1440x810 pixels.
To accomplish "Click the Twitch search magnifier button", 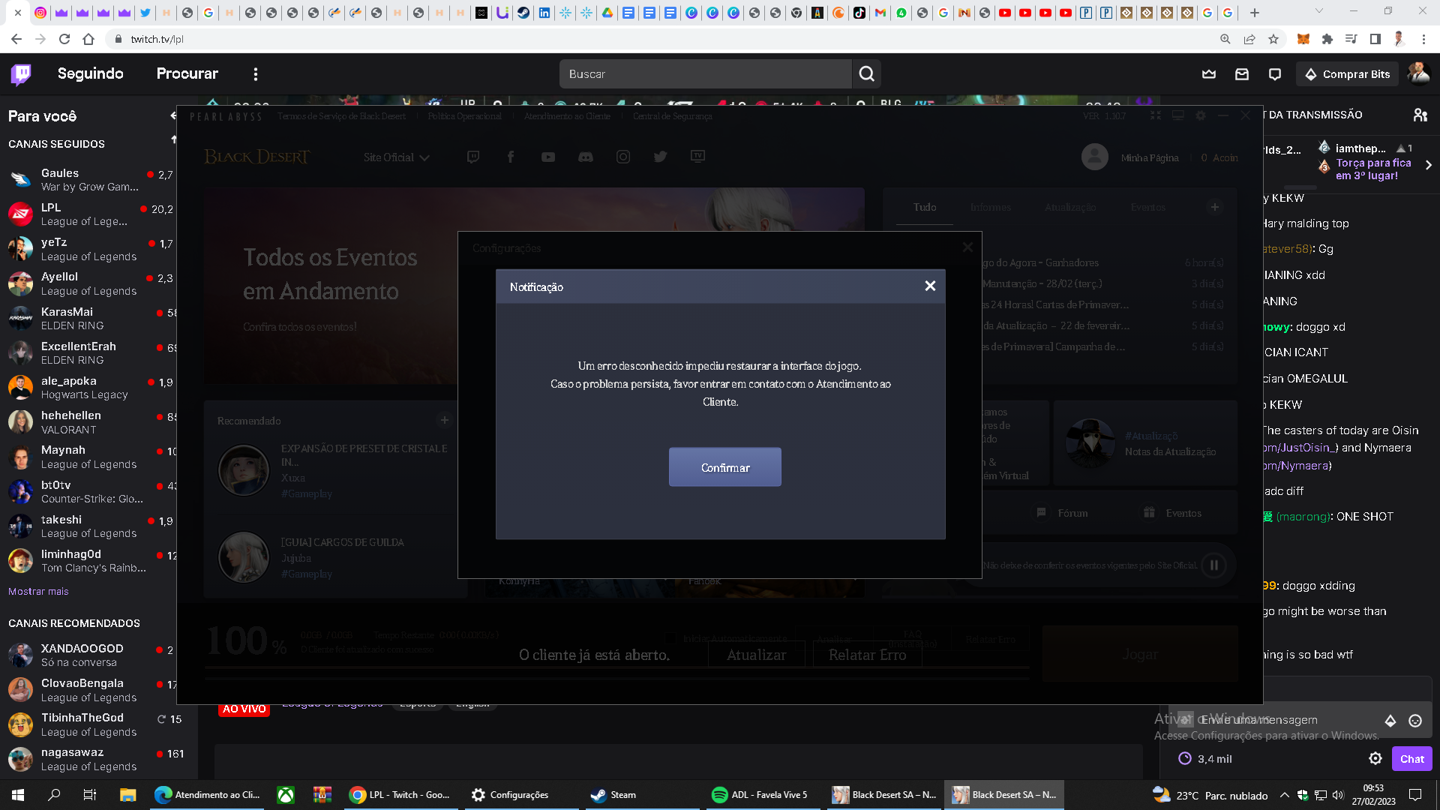I will click(x=866, y=73).
